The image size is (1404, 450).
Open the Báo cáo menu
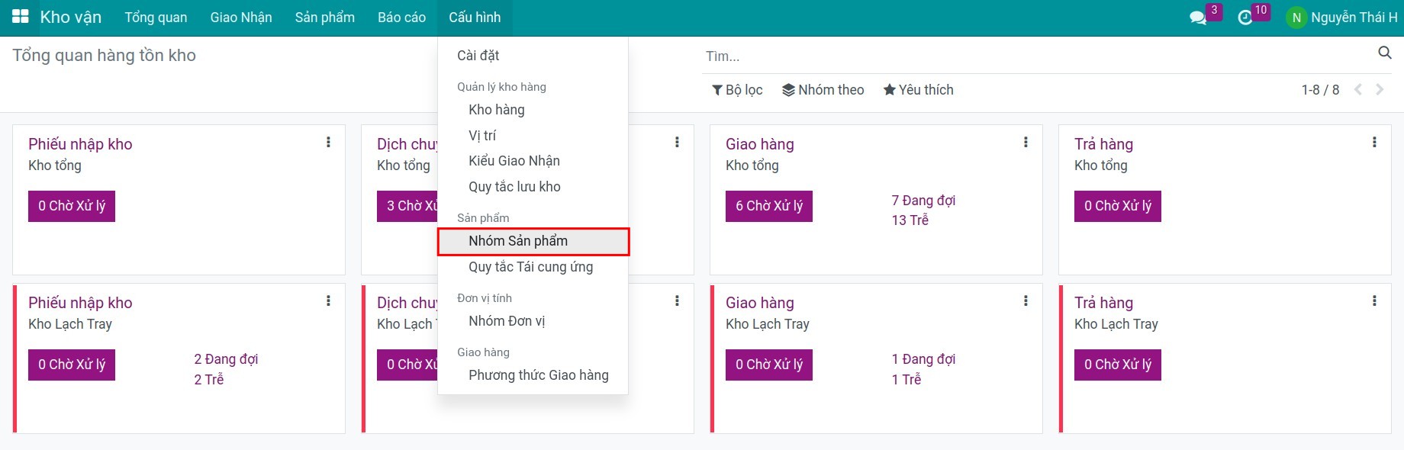tap(402, 16)
